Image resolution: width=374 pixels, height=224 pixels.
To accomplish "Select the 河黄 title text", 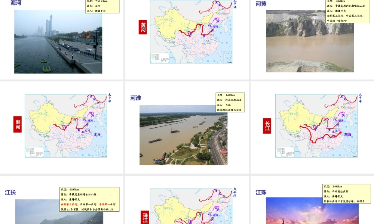I will (x=261, y=4).
